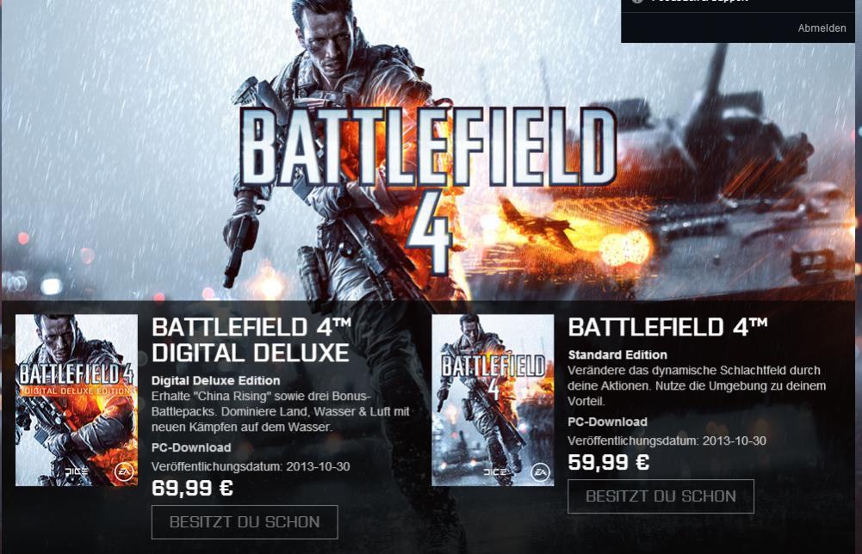862x554 pixels.
Task: Click the 69,99 € price
Action: [x=192, y=488]
